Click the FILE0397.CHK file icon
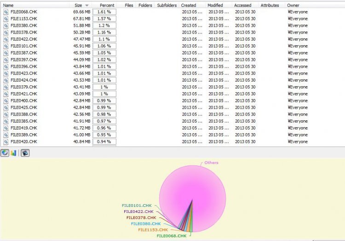345x241 pixels. (x=6, y=59)
